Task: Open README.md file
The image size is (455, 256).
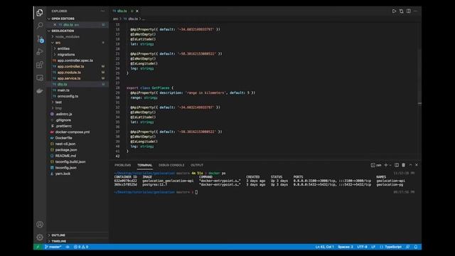Action: coord(65,156)
